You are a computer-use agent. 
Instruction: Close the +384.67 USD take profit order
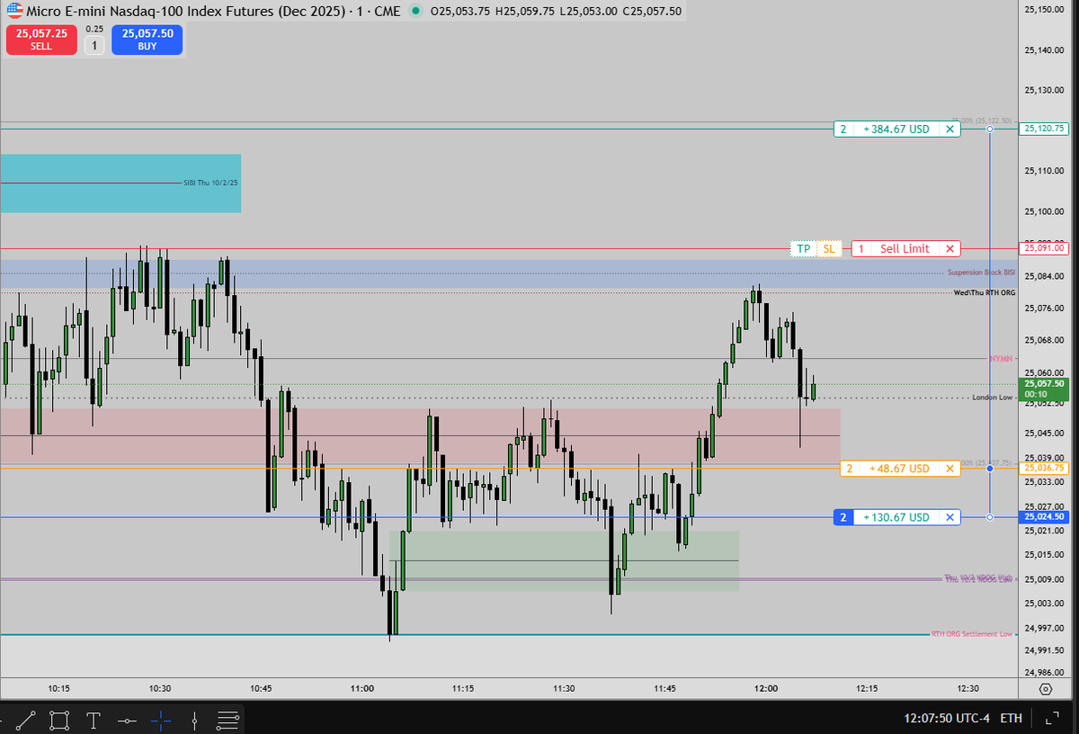click(950, 130)
